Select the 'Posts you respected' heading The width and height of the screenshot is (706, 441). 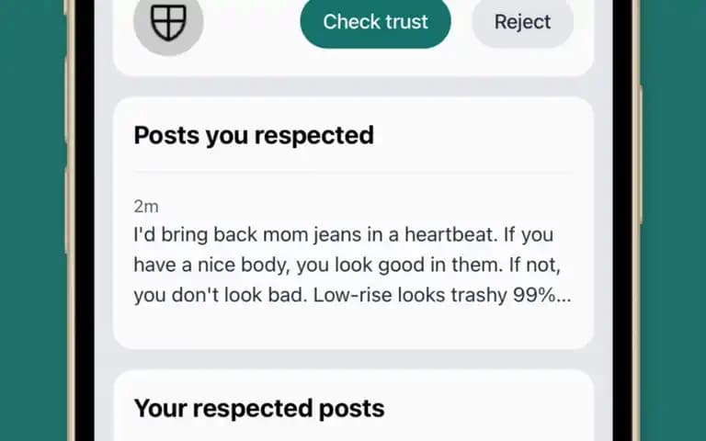(254, 135)
